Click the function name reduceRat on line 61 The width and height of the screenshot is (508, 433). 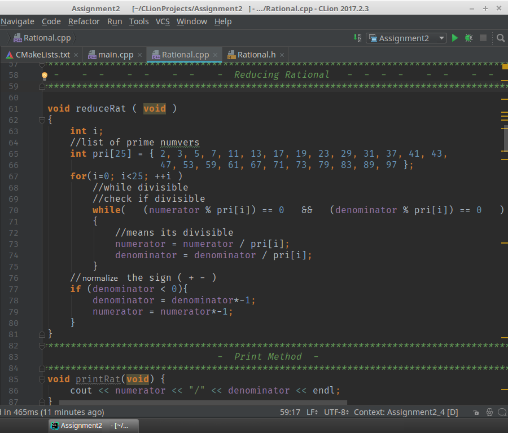101,109
